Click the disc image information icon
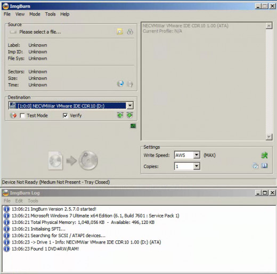This screenshot has height=274, width=277. [x=120, y=84]
